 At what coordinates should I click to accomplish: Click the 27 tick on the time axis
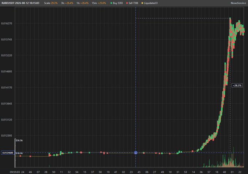pyautogui.click(x=155, y=172)
